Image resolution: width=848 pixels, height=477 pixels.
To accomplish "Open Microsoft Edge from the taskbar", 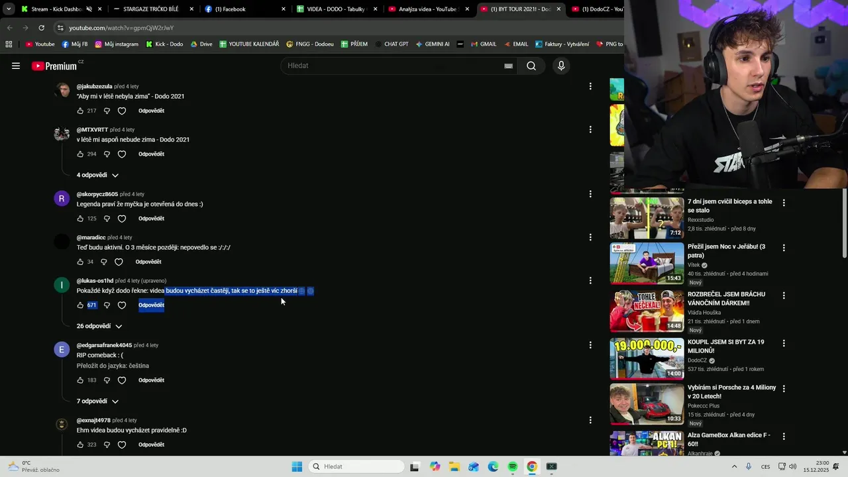I will click(x=493, y=466).
